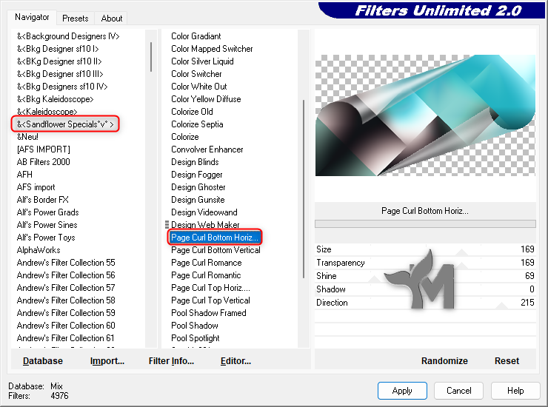Open Filter Info...
Viewport: 548px width, 407px height.
click(171, 361)
